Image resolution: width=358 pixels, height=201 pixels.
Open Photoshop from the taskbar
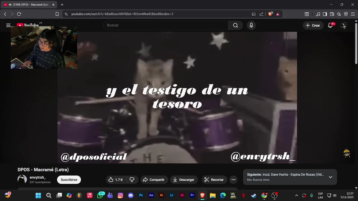141,195
